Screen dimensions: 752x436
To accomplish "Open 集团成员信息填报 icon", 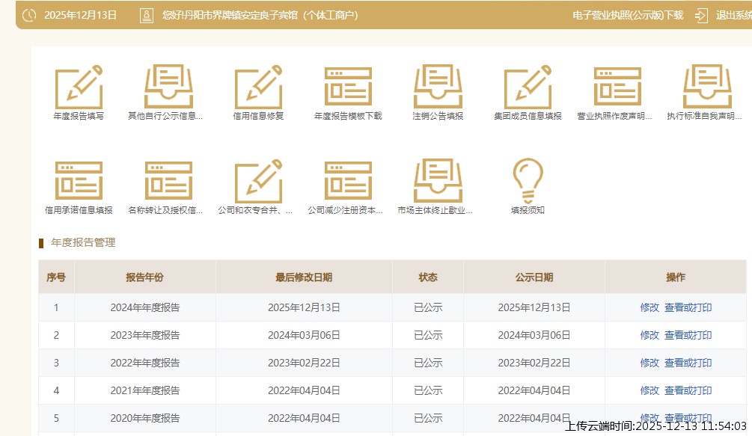I will pyautogui.click(x=528, y=87).
